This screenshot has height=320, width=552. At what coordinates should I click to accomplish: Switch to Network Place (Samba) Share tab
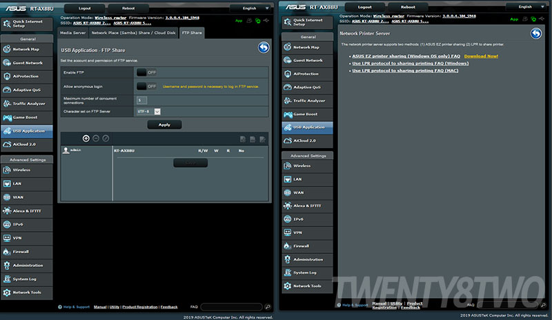[133, 32]
